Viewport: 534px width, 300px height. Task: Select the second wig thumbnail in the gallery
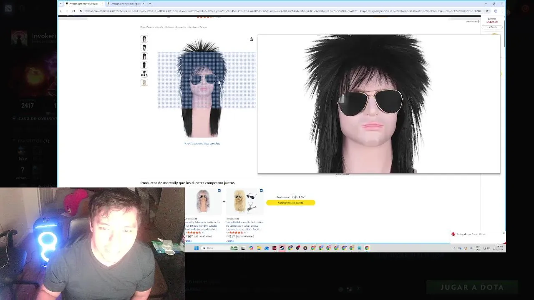pos(144,47)
